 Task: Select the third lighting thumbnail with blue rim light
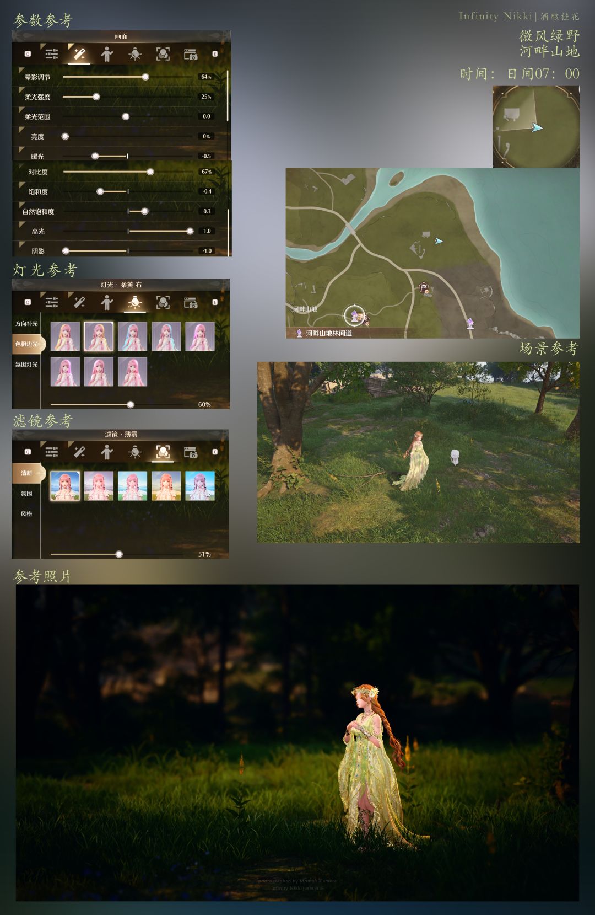[x=132, y=336]
